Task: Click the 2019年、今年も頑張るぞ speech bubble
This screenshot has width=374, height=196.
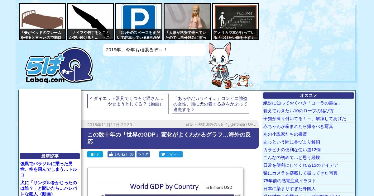Action: click(x=154, y=50)
